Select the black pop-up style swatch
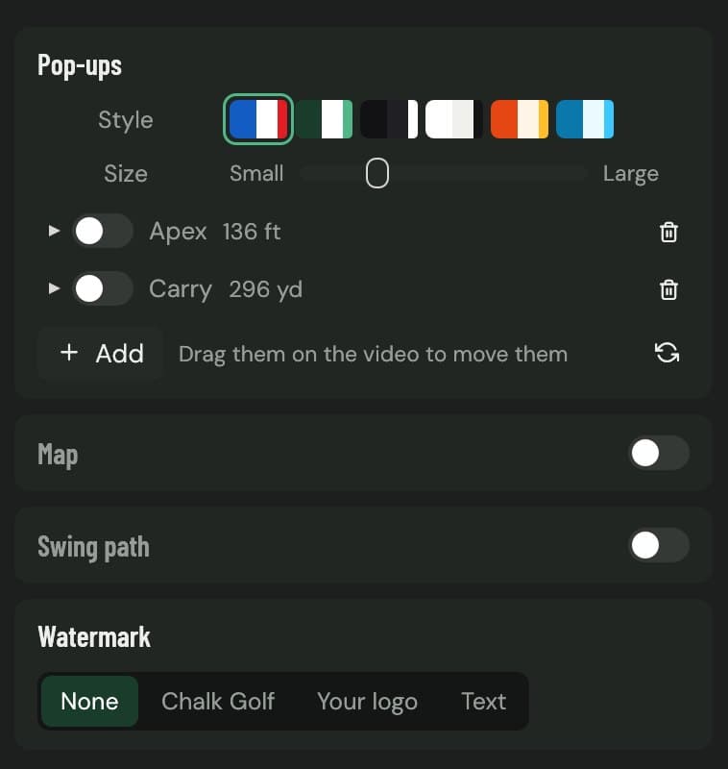 tap(389, 119)
